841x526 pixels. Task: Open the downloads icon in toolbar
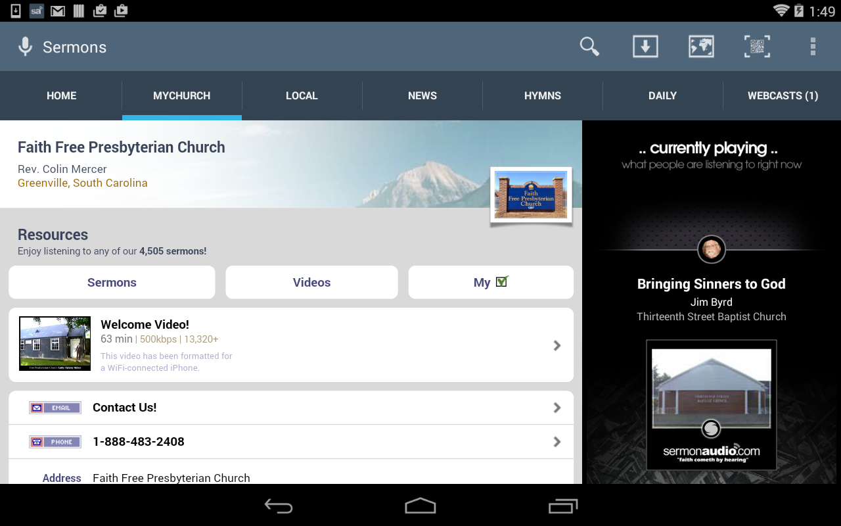[645, 47]
